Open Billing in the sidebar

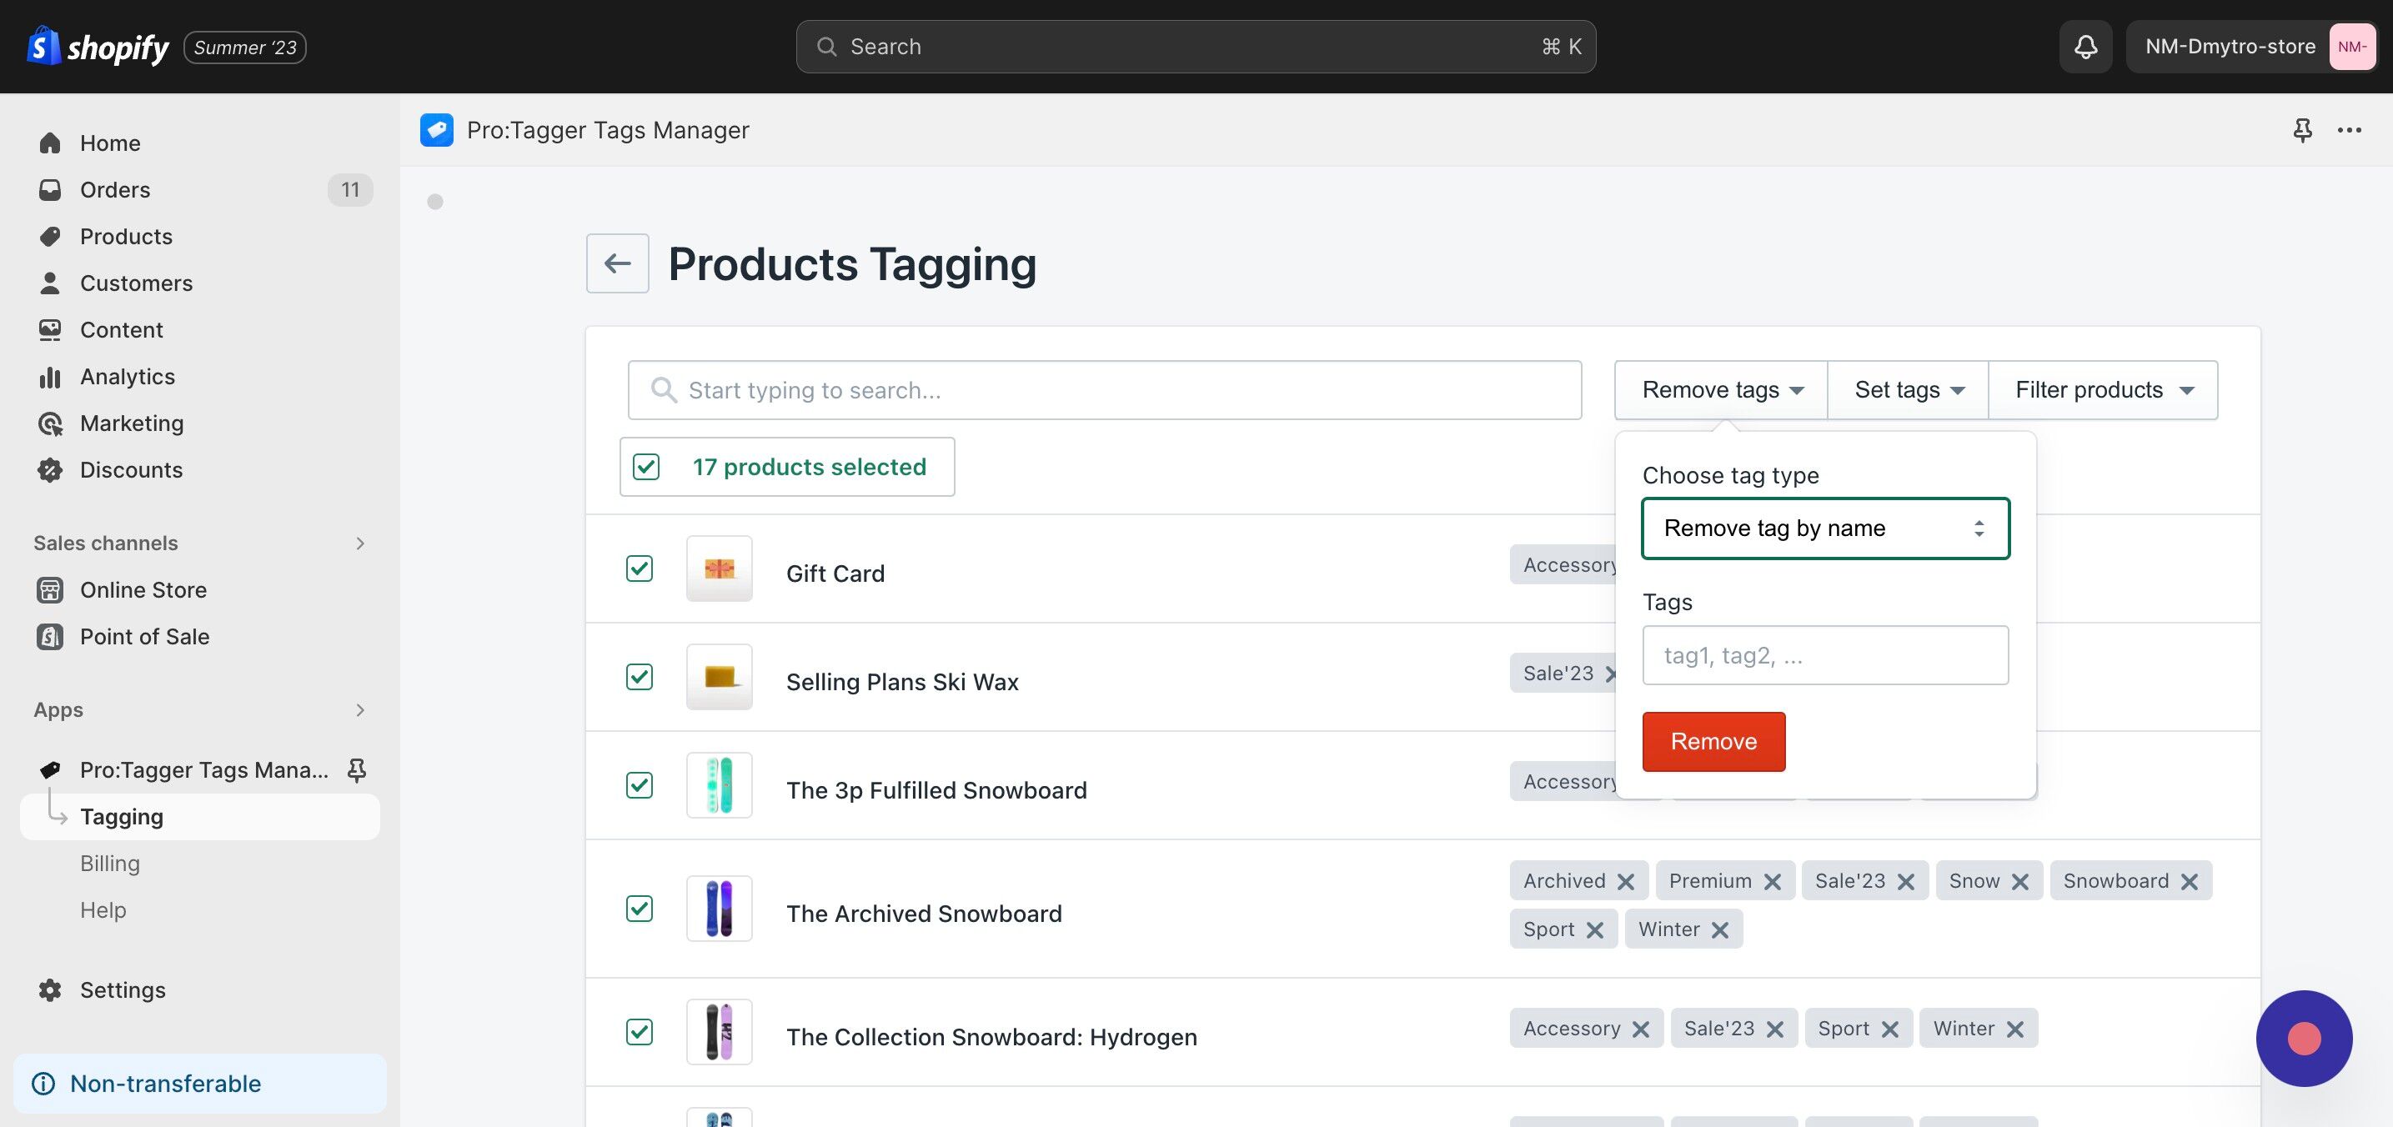tap(109, 864)
